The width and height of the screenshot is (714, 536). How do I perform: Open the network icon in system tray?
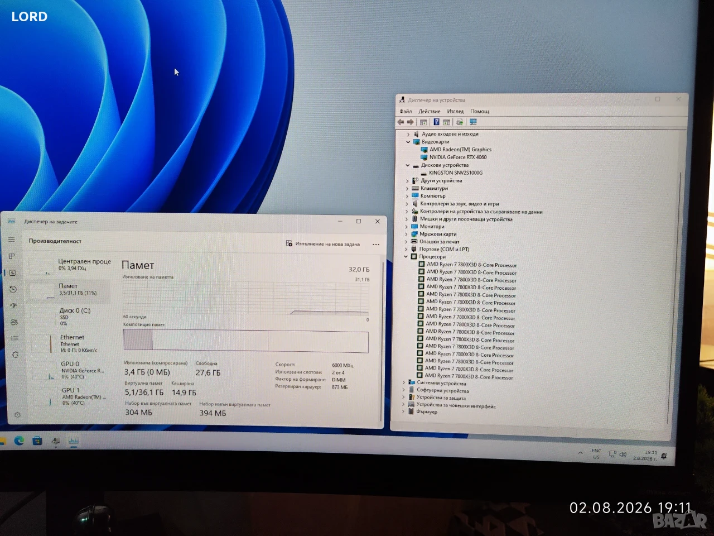pos(612,454)
